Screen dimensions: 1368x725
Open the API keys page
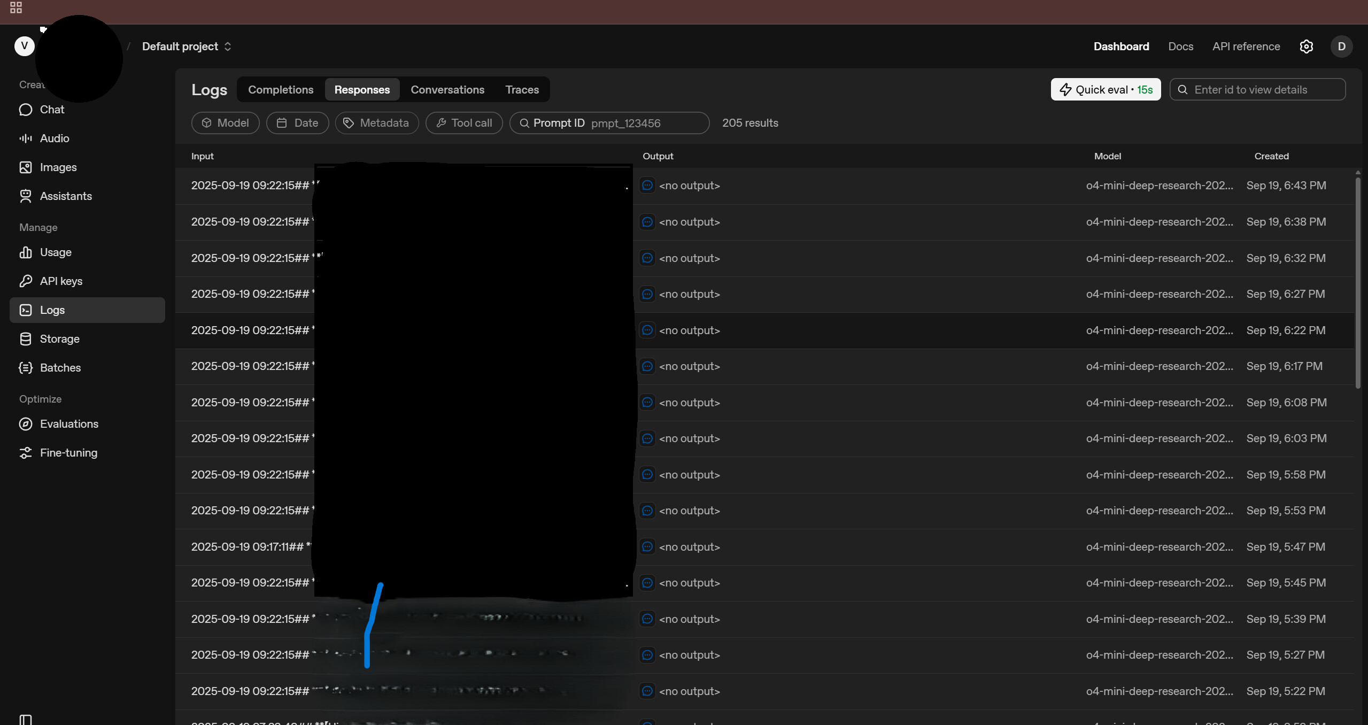tap(60, 281)
